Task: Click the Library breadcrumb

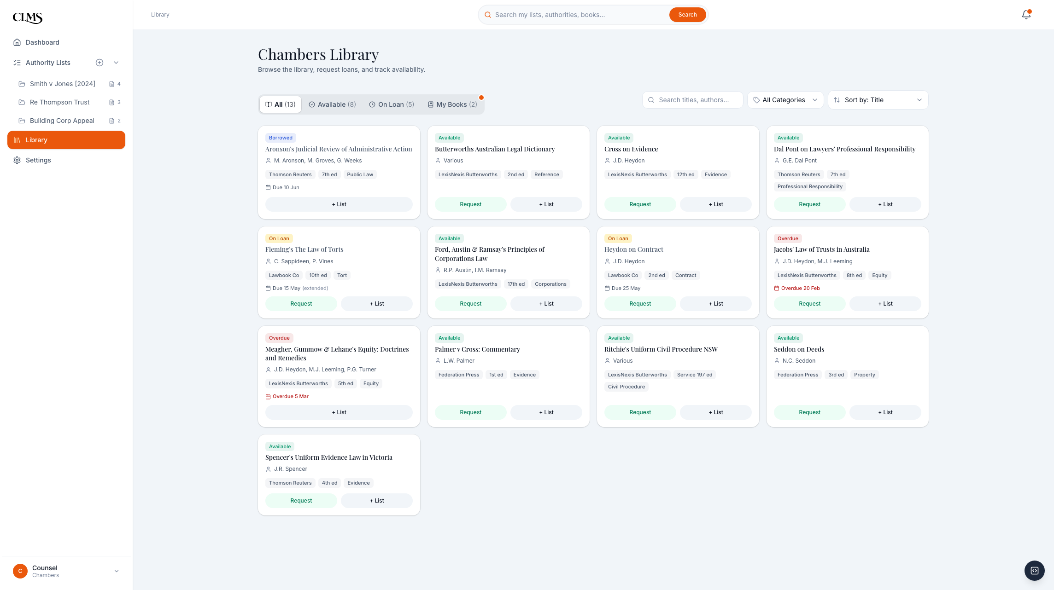Action: tap(160, 15)
